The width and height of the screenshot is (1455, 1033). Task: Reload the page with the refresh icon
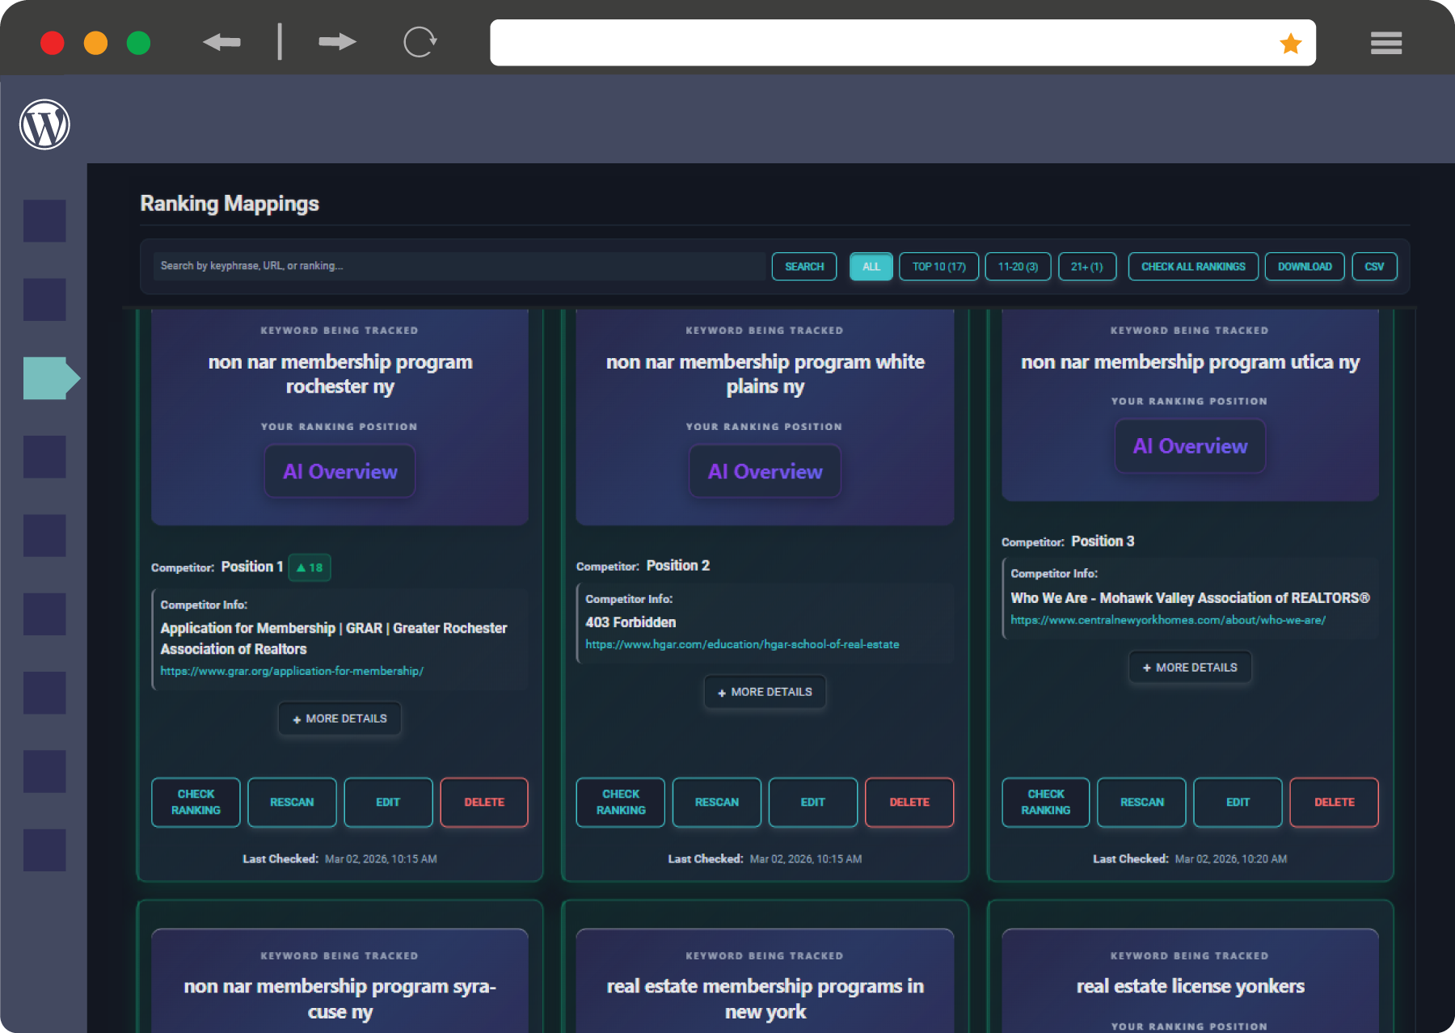420,42
